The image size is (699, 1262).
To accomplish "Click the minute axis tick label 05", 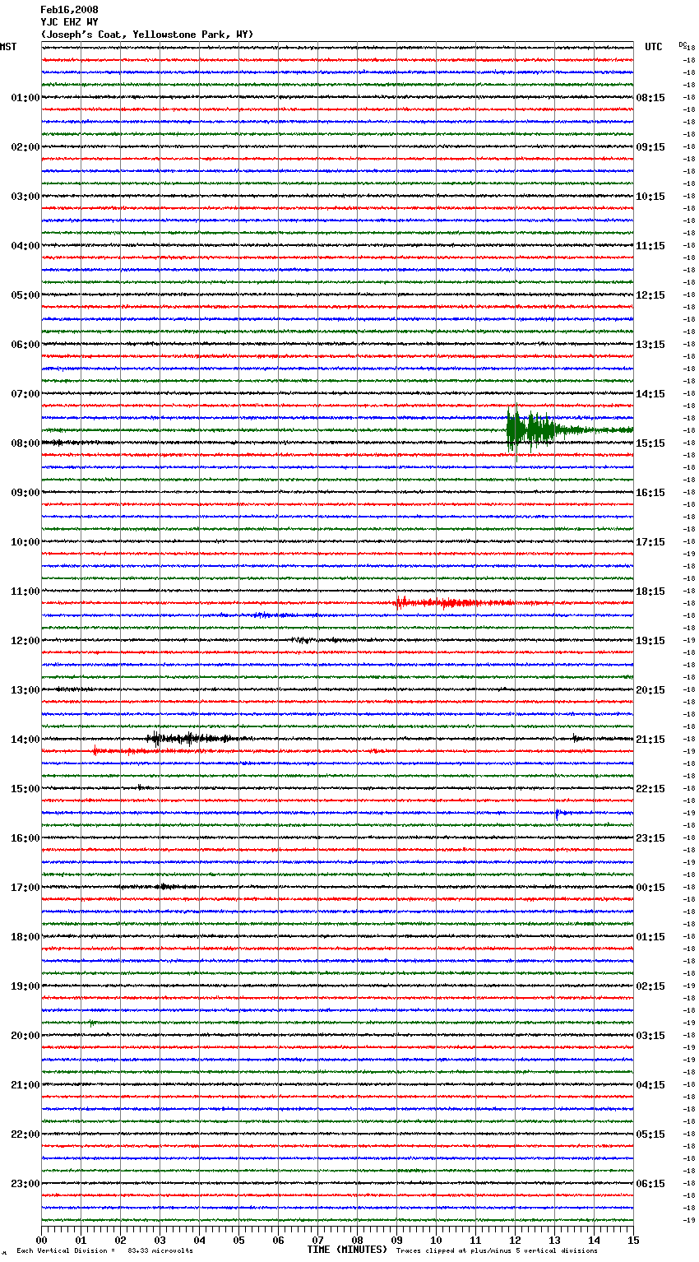I will [238, 1240].
